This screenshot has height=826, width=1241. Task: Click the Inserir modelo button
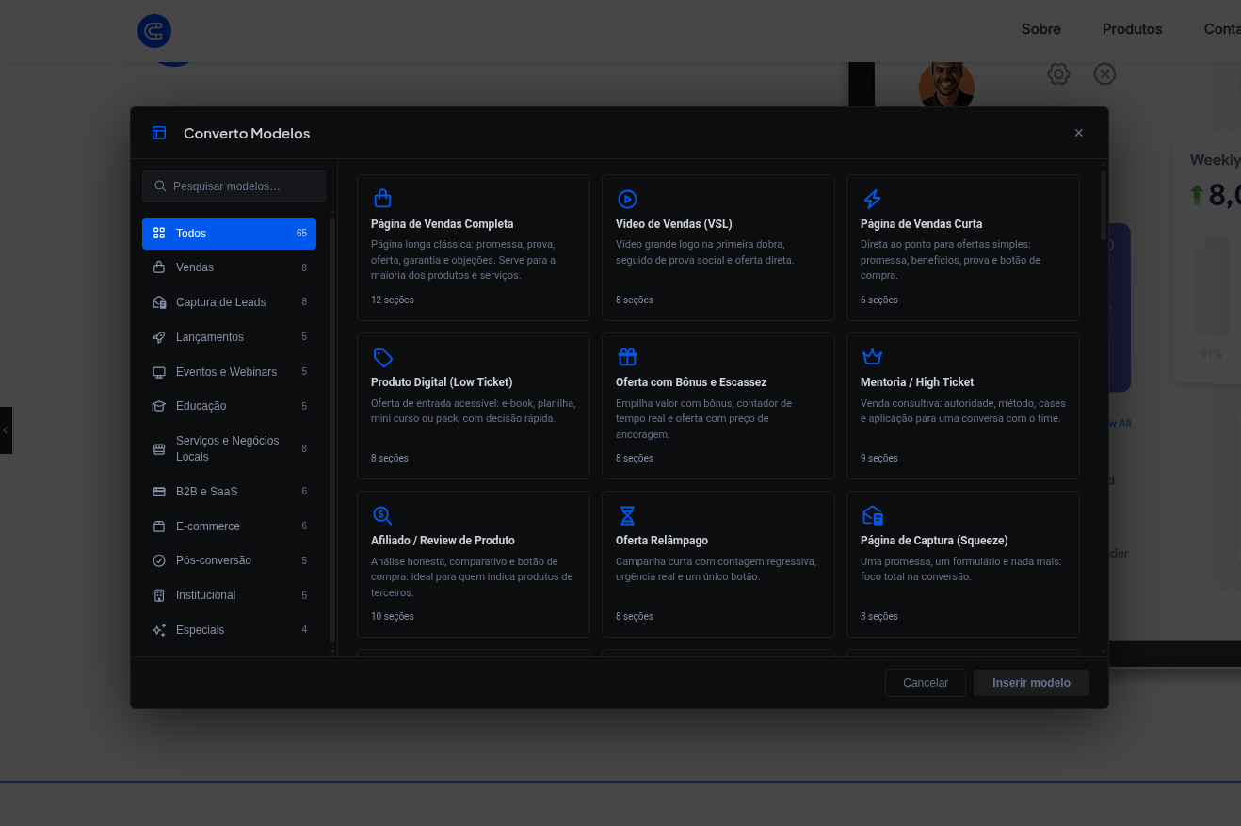(1031, 683)
